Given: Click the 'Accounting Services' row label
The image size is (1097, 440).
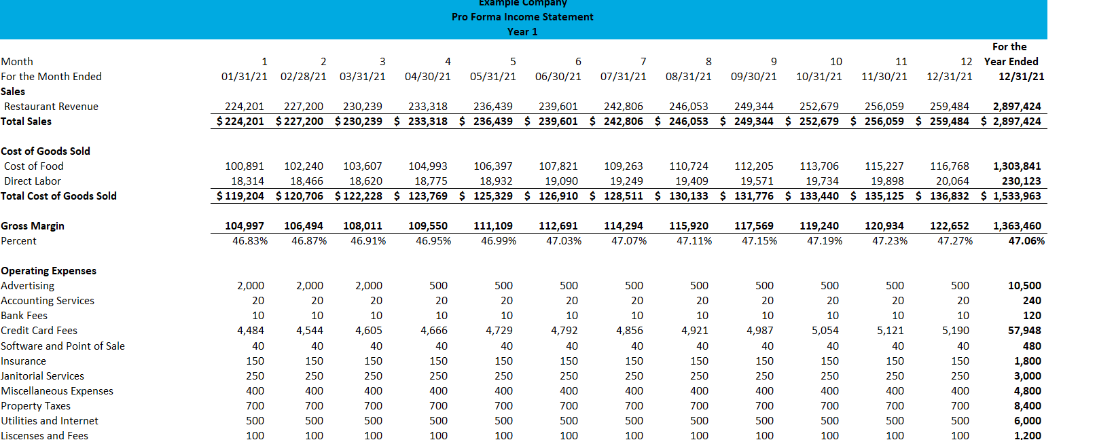Looking at the screenshot, I should 48,301.
